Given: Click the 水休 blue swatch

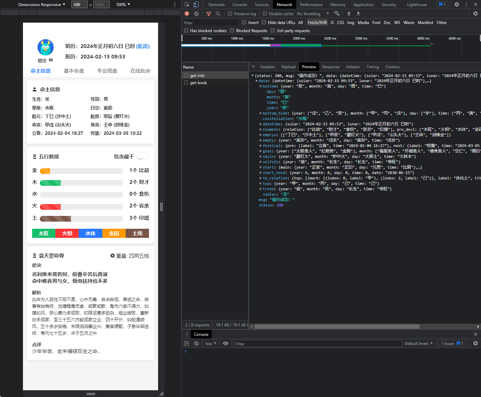Looking at the screenshot, I should (x=91, y=233).
